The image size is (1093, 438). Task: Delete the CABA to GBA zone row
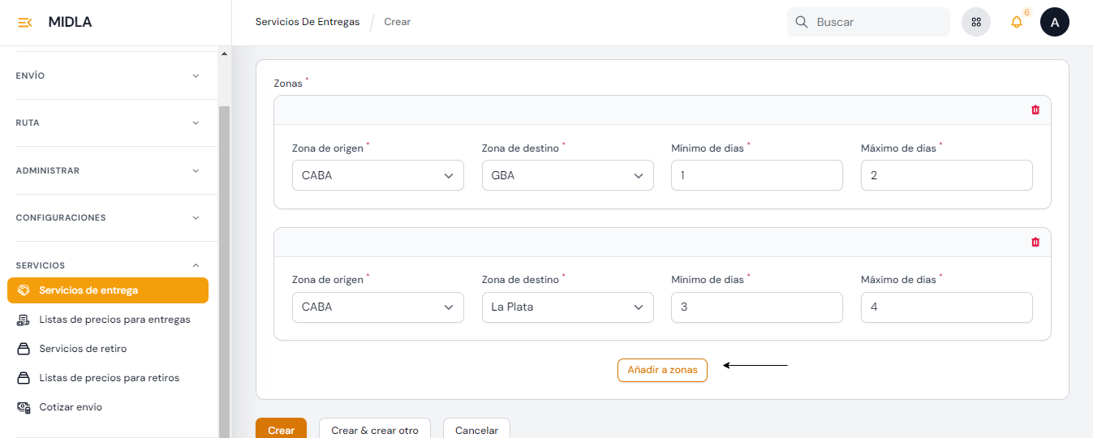tap(1035, 109)
